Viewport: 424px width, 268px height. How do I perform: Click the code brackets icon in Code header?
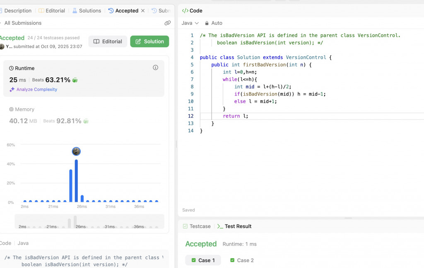tap(185, 11)
